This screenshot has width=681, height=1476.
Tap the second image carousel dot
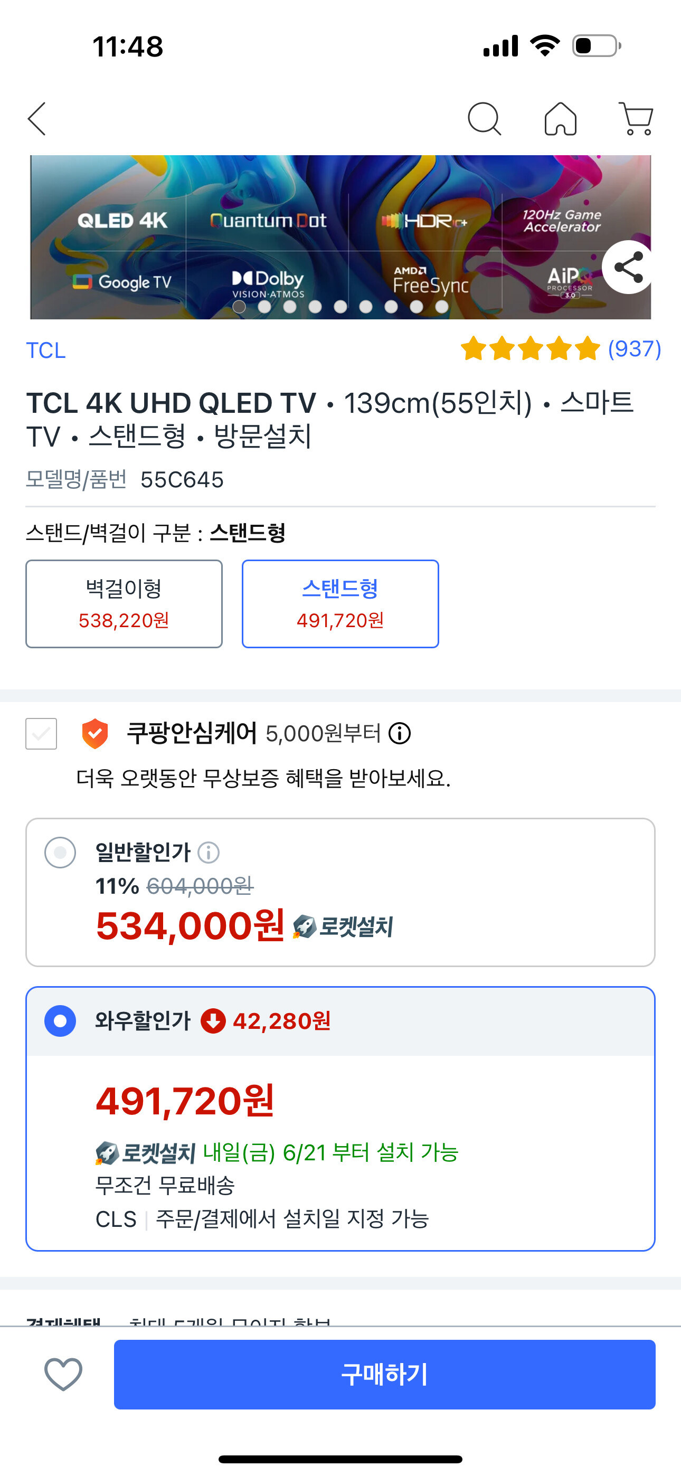click(x=264, y=307)
